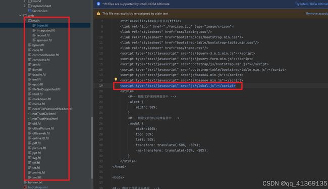Open commonHeader.ftl file
328x189 pixels.
(45, 55)
